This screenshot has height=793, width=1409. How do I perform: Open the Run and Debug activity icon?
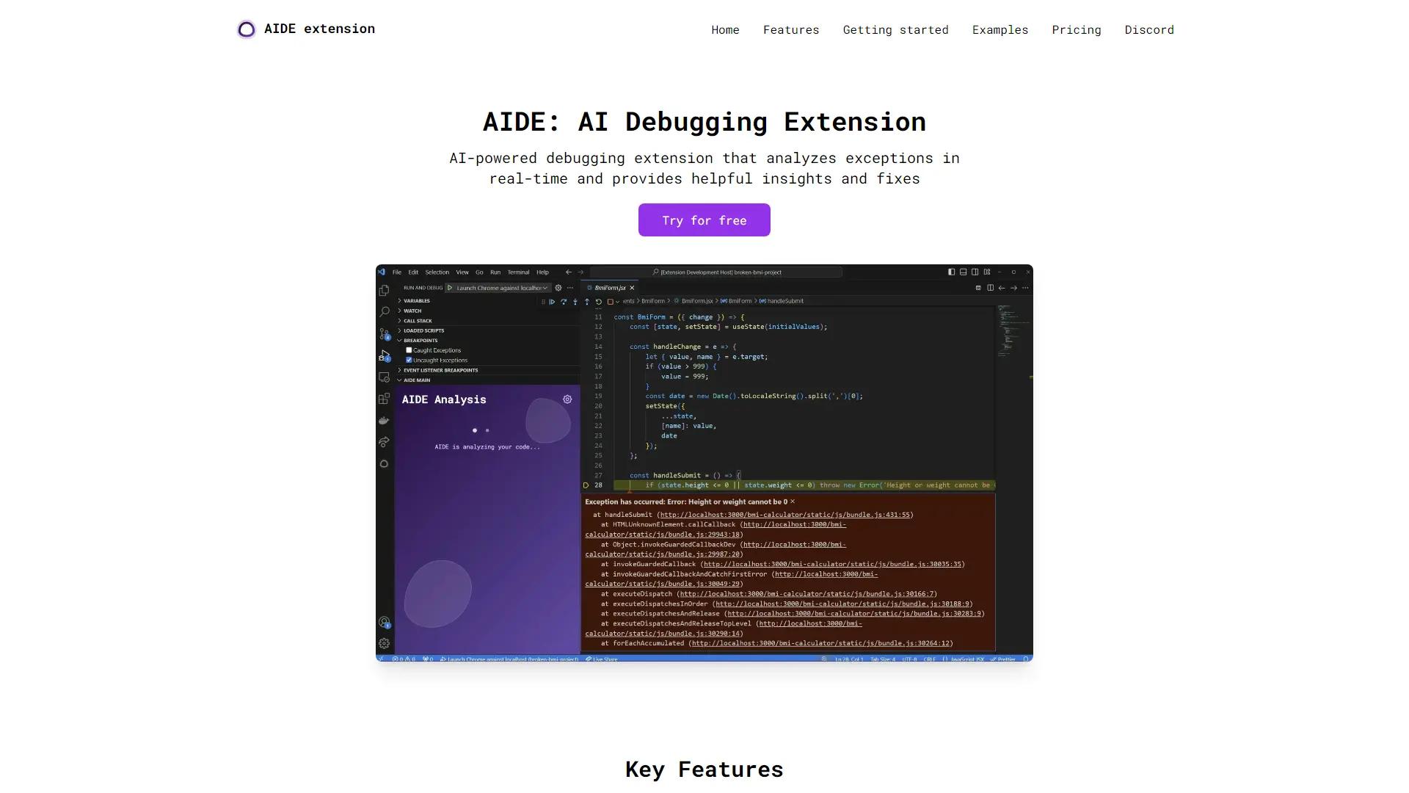pyautogui.click(x=385, y=355)
